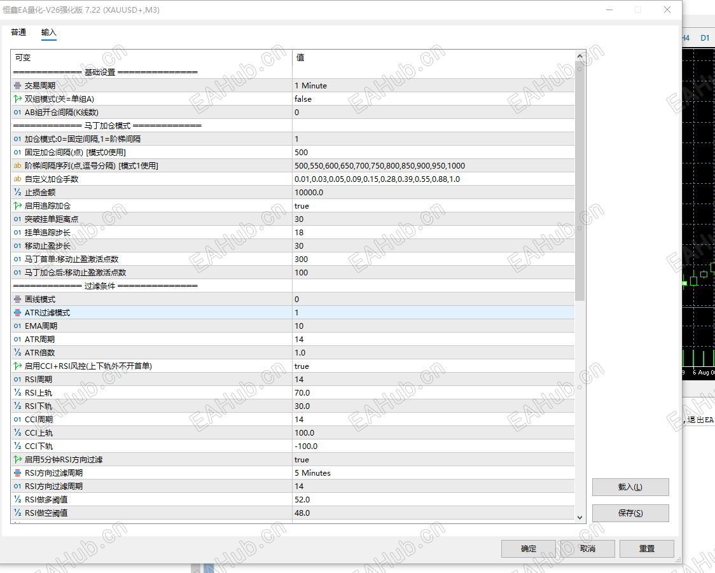Cancel with the 取消 button
Image resolution: width=715 pixels, height=573 pixels.
point(587,549)
